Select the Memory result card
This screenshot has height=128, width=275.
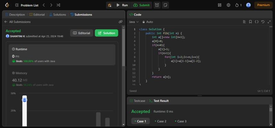coord(62,79)
